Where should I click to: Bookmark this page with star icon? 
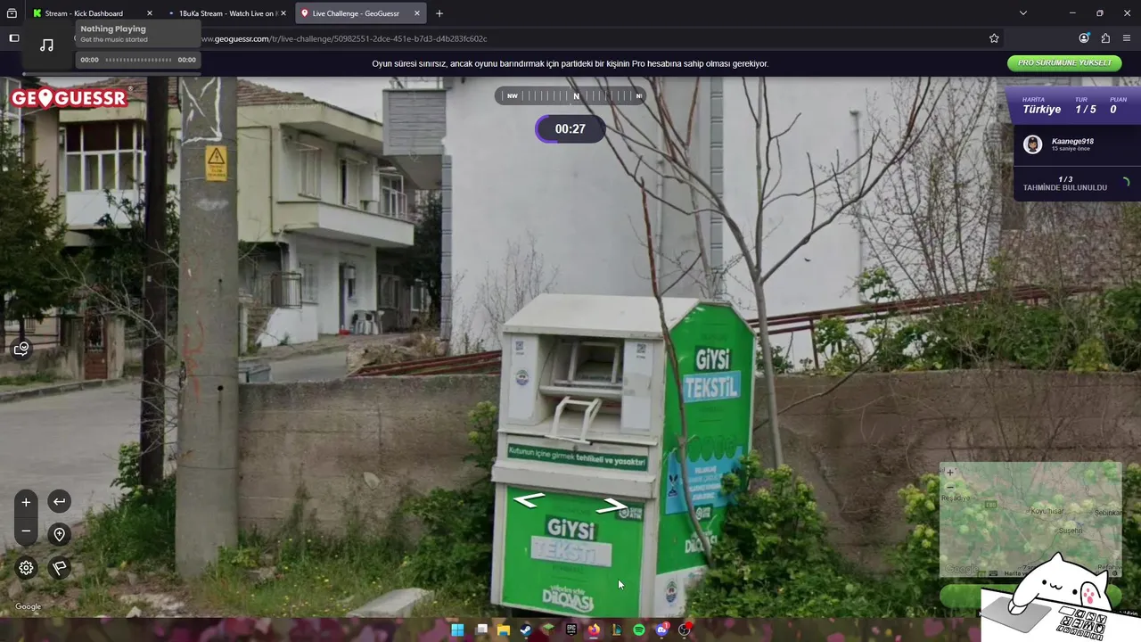994,38
